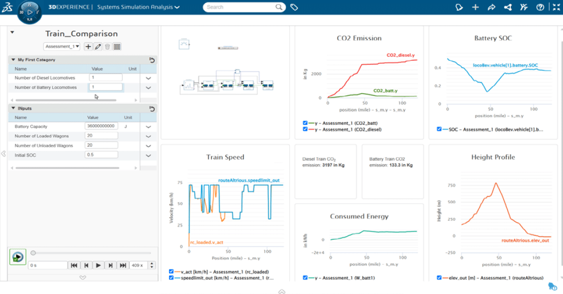Jump to end with skip-to-last button
This screenshot has width=563, height=294.
click(x=122, y=265)
